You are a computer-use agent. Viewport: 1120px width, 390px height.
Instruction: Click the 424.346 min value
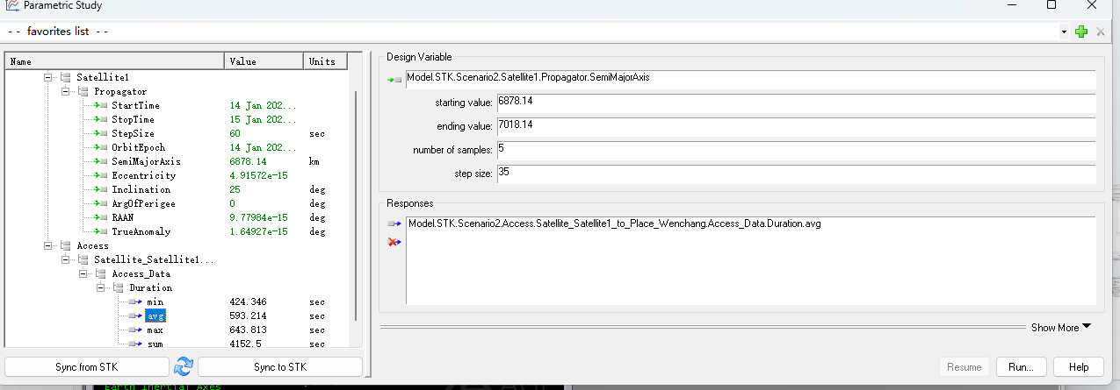click(249, 301)
